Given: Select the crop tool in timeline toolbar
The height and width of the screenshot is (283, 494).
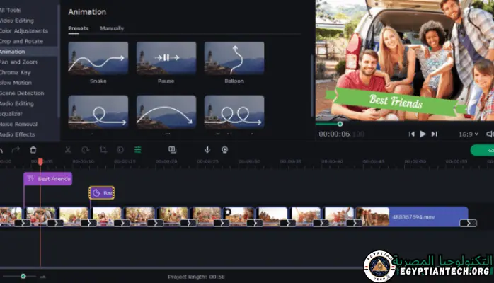Looking at the screenshot, I should click(x=103, y=150).
